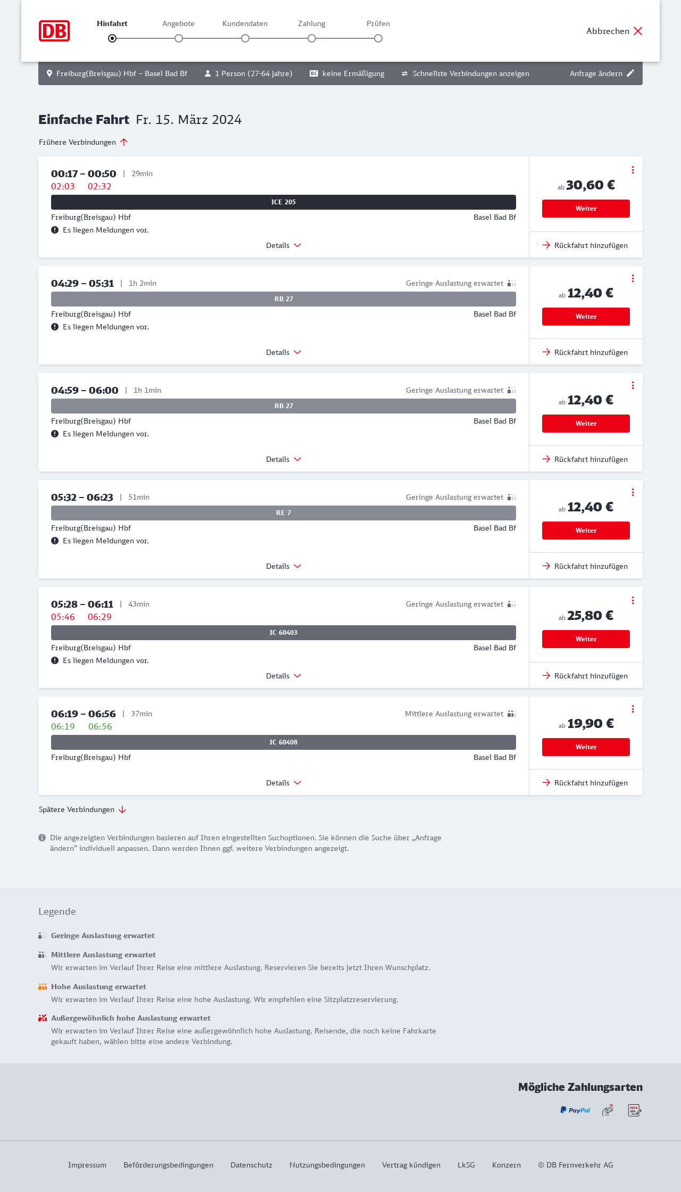Click the pencil icon next to Anfrage ändern
Viewport: 681px width, 1192px height.
[x=630, y=73]
